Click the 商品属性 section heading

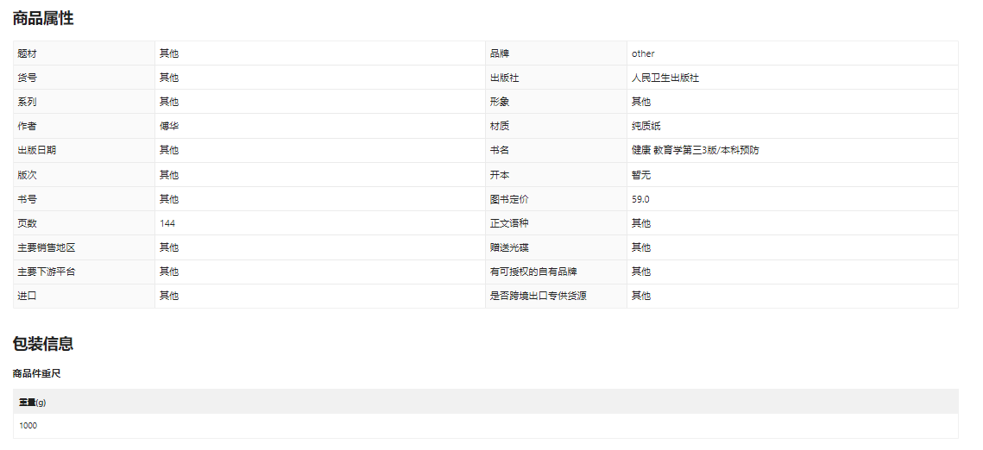click(43, 19)
